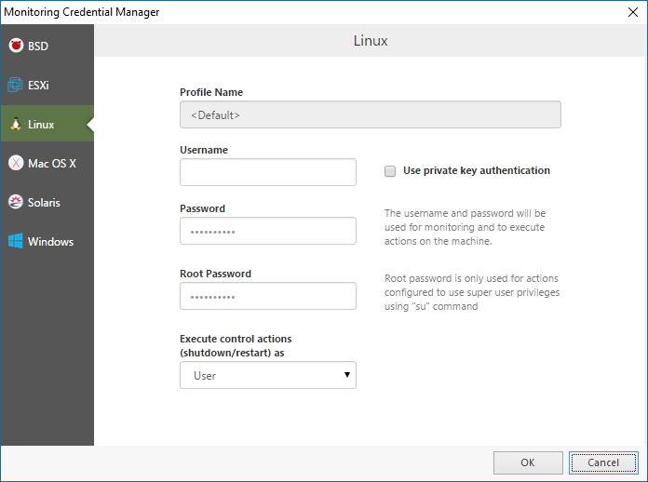Click the Linux header title
This screenshot has width=648, height=482.
click(x=371, y=40)
